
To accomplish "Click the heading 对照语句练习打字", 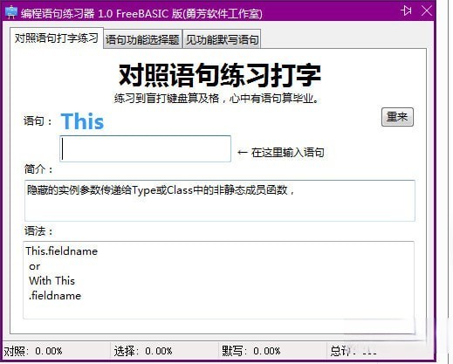I will pos(220,75).
